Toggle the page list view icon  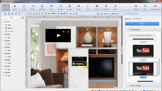(5, 14)
